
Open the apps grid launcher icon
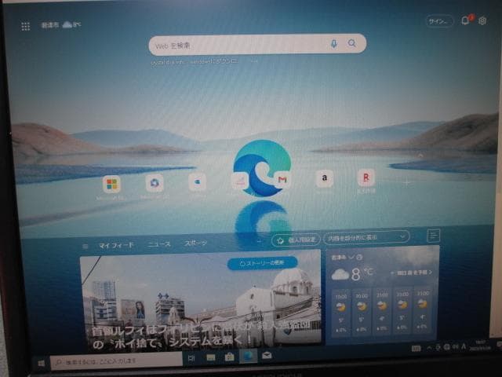(x=26, y=26)
